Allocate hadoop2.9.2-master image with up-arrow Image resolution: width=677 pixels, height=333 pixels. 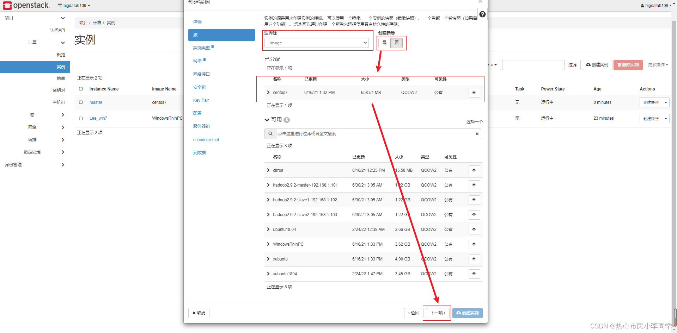point(474,185)
